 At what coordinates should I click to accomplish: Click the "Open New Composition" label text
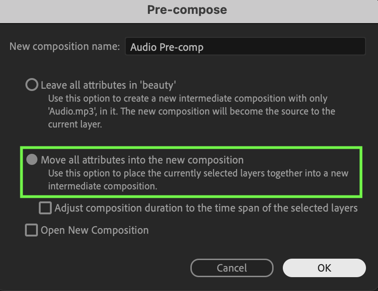click(x=95, y=230)
